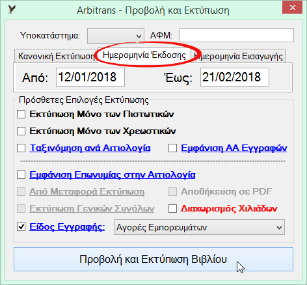Tick Εμφάνιση Επωνυμίας στην Αιτιολογία checkbox
Screen dimensions: 307x285
pos(21,174)
